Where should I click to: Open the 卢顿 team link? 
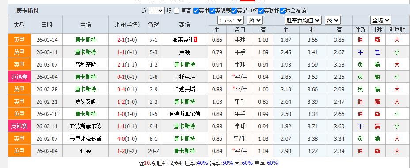point(185,52)
